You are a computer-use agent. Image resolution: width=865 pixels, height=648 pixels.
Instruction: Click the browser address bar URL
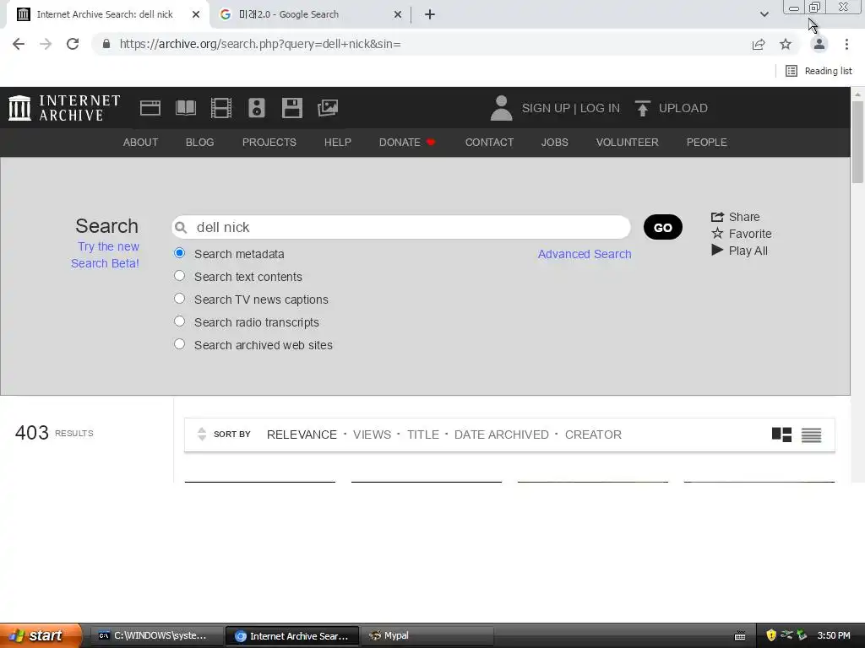pos(260,44)
